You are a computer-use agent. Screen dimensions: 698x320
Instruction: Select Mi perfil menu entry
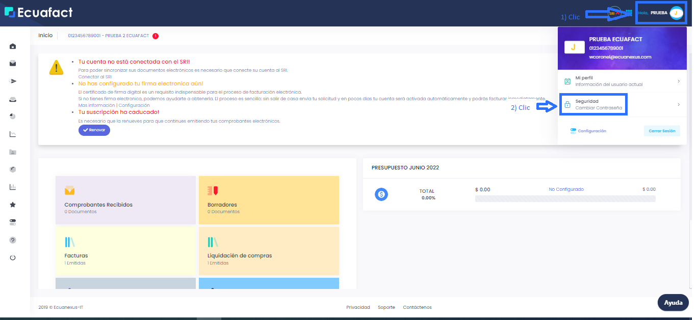pos(608,81)
